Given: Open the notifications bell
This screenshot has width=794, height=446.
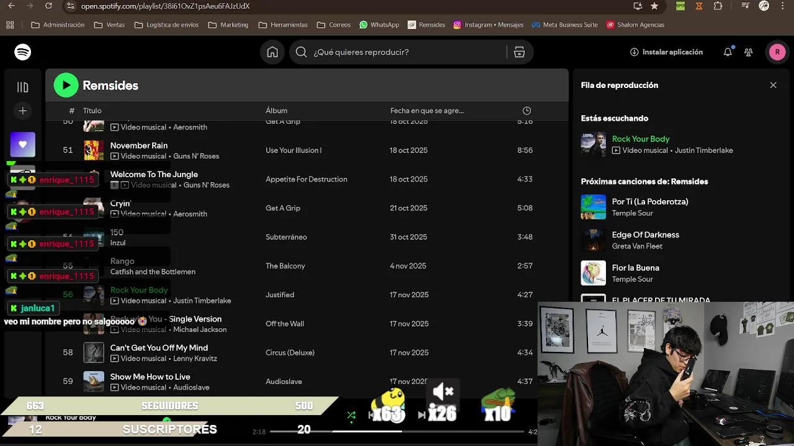Looking at the screenshot, I should click(728, 52).
